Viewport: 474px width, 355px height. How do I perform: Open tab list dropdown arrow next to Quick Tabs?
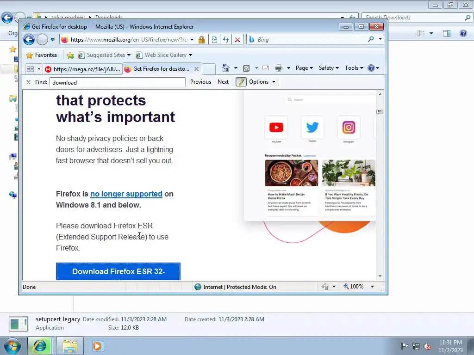pos(39,69)
